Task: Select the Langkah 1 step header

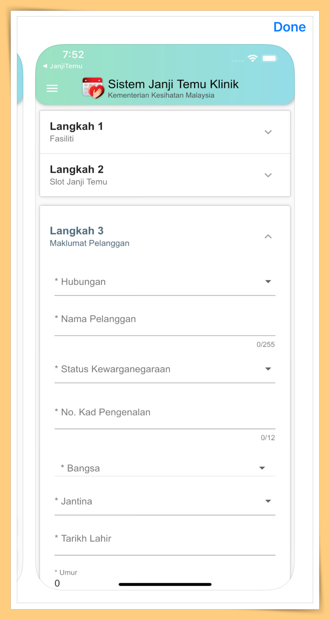Action: click(165, 132)
